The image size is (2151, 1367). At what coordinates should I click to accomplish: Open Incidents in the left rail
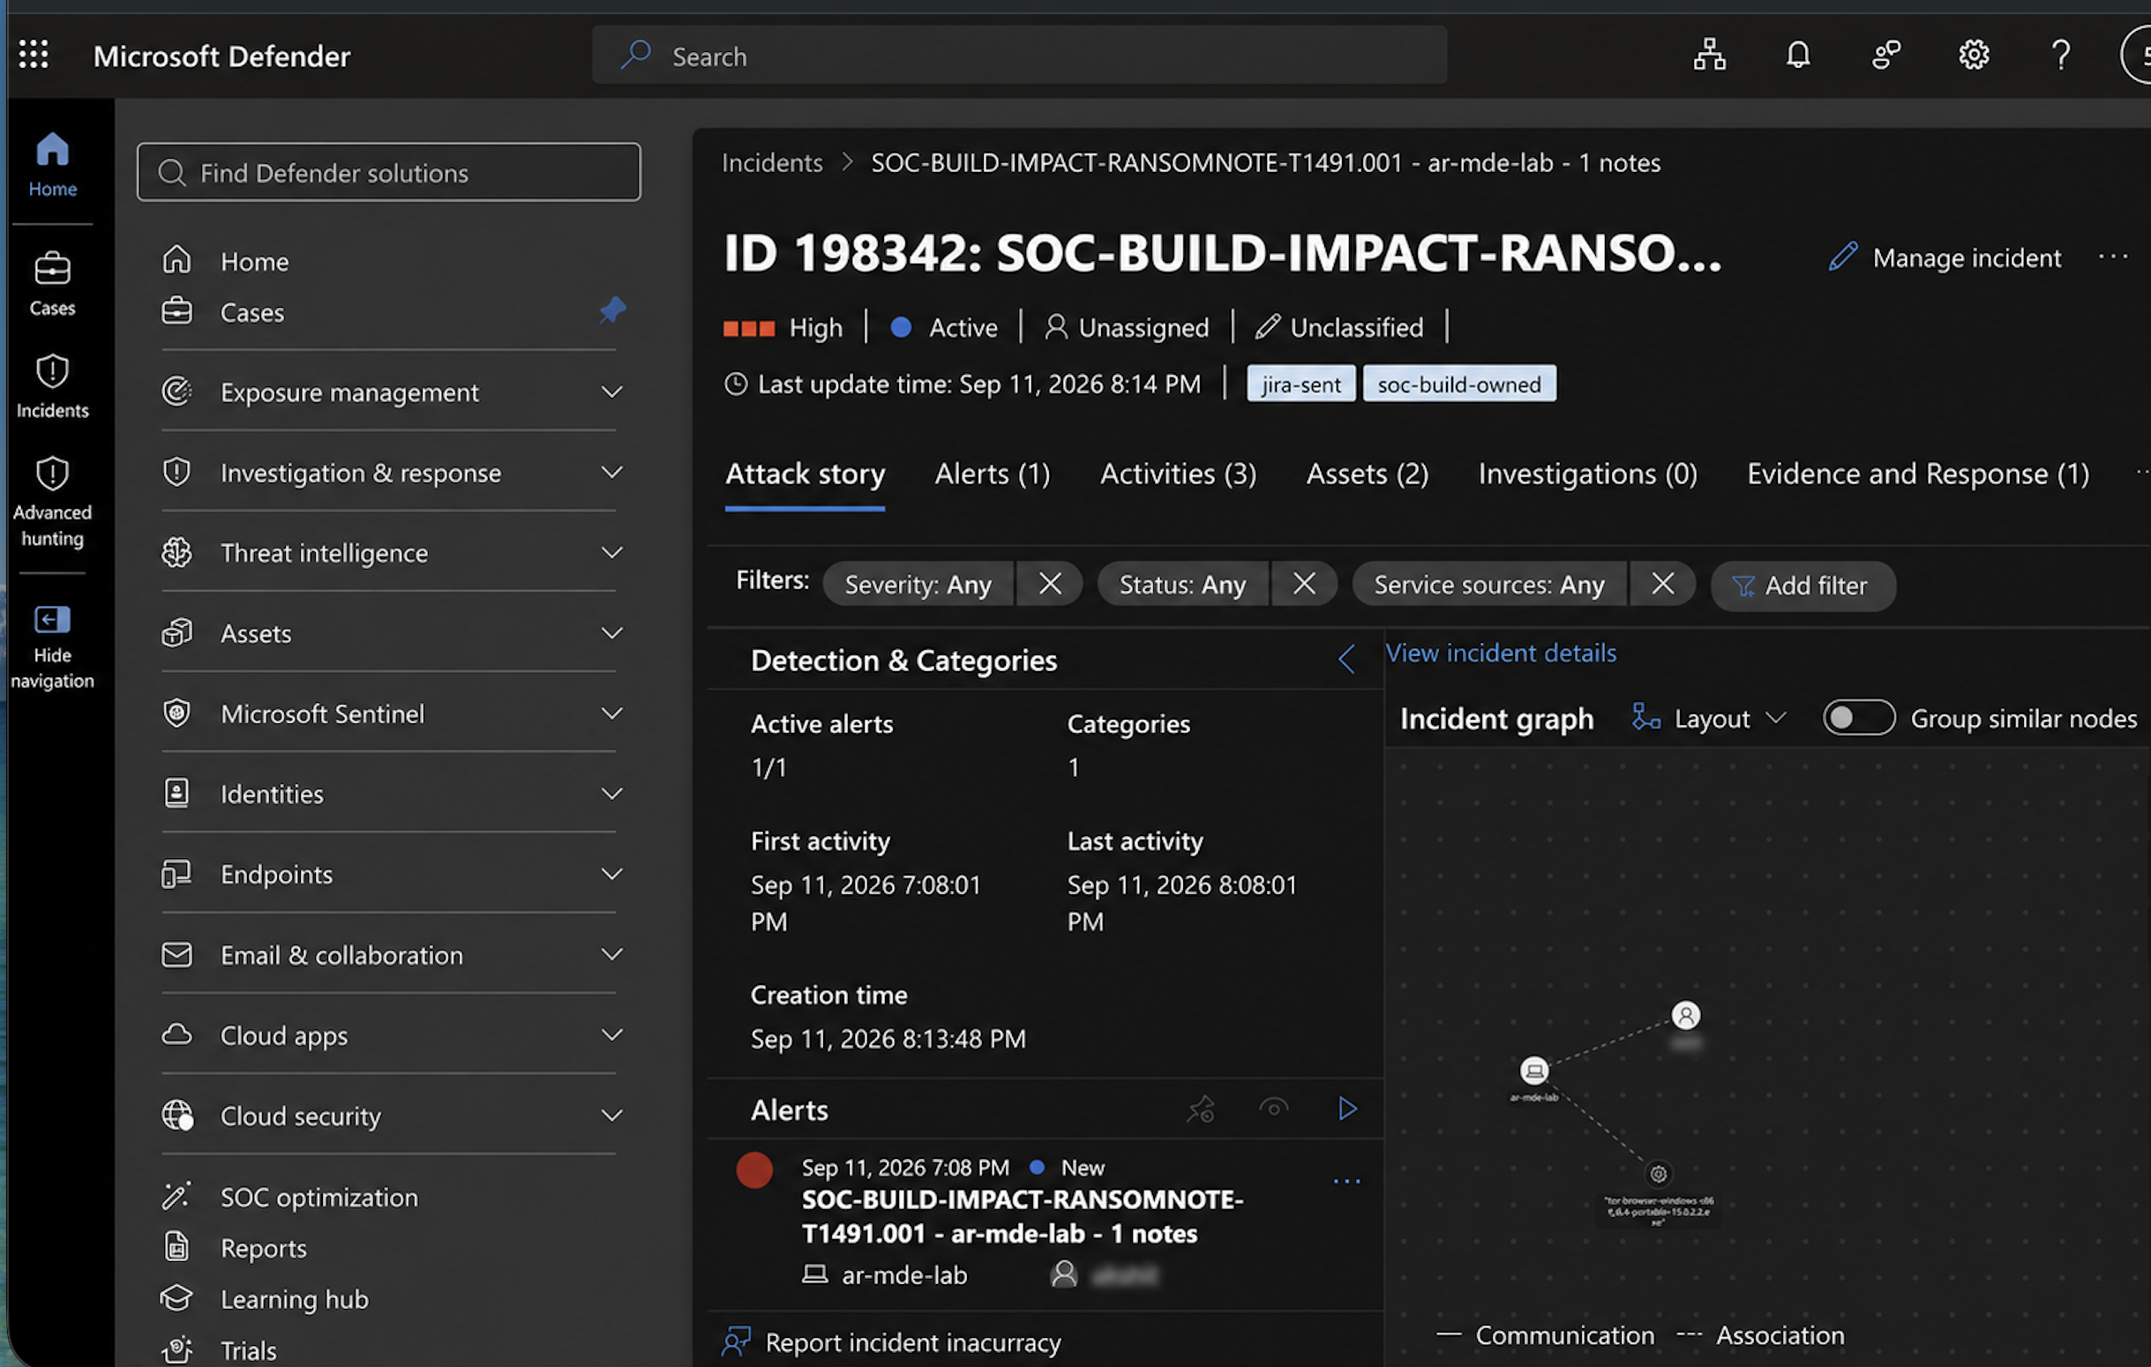(52, 385)
